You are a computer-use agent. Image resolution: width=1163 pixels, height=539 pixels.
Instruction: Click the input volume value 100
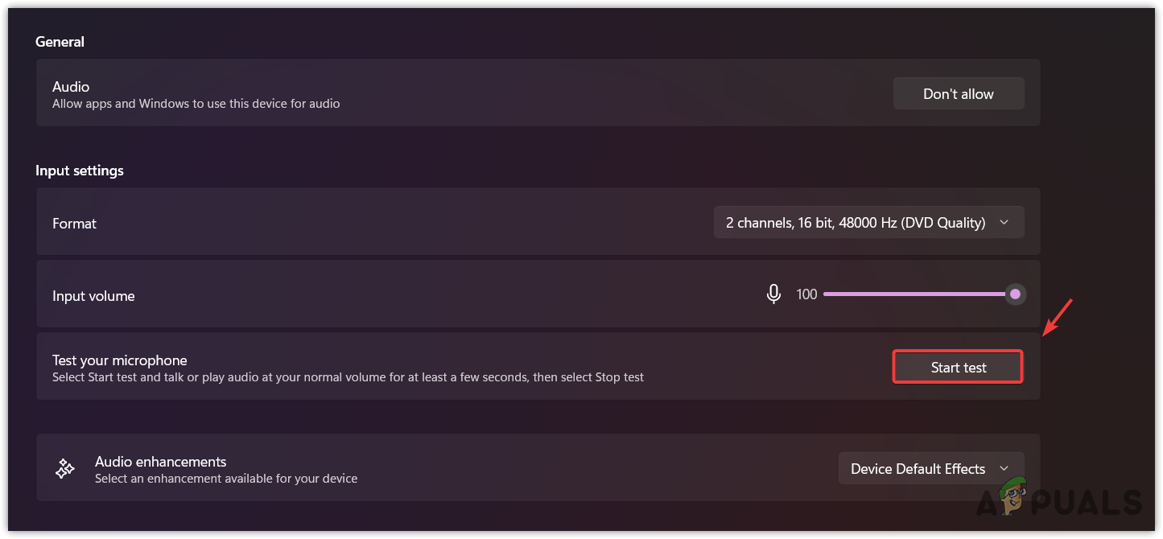click(806, 294)
